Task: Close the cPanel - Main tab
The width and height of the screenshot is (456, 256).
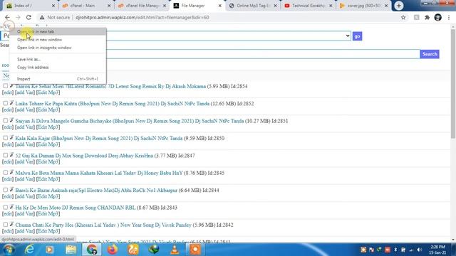Action: 109,6
